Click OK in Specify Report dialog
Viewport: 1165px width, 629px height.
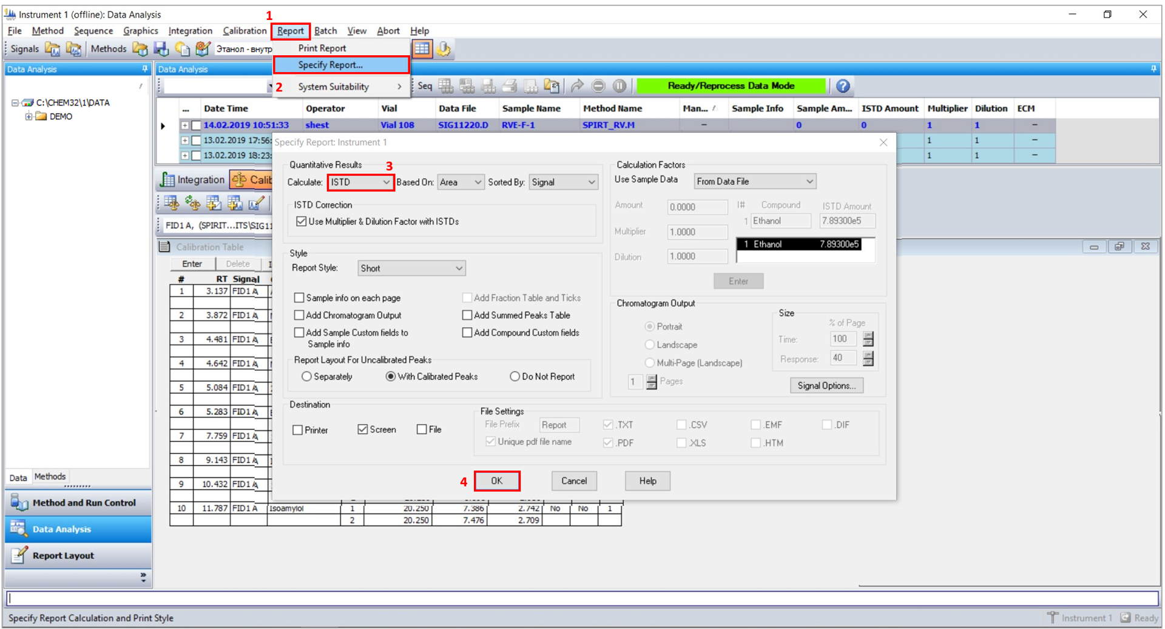496,481
